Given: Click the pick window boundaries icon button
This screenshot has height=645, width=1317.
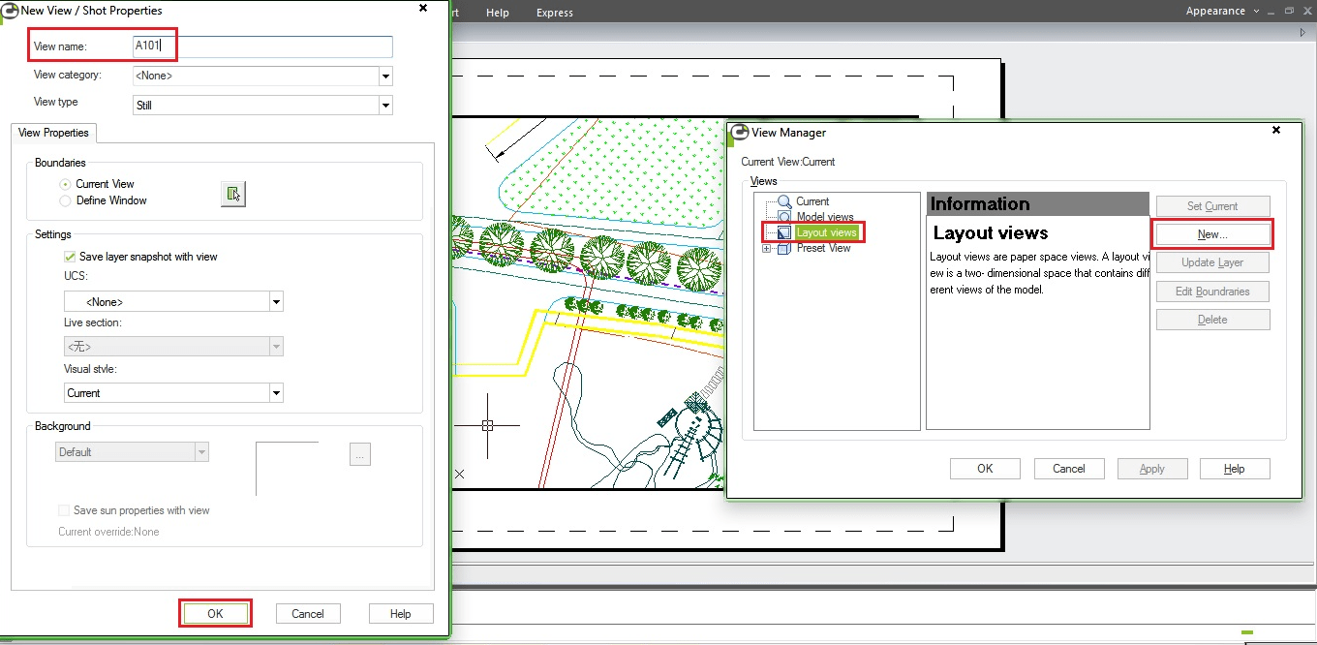Looking at the screenshot, I should (232, 194).
